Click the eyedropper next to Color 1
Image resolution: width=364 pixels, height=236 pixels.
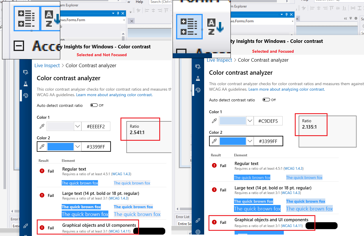42,126
